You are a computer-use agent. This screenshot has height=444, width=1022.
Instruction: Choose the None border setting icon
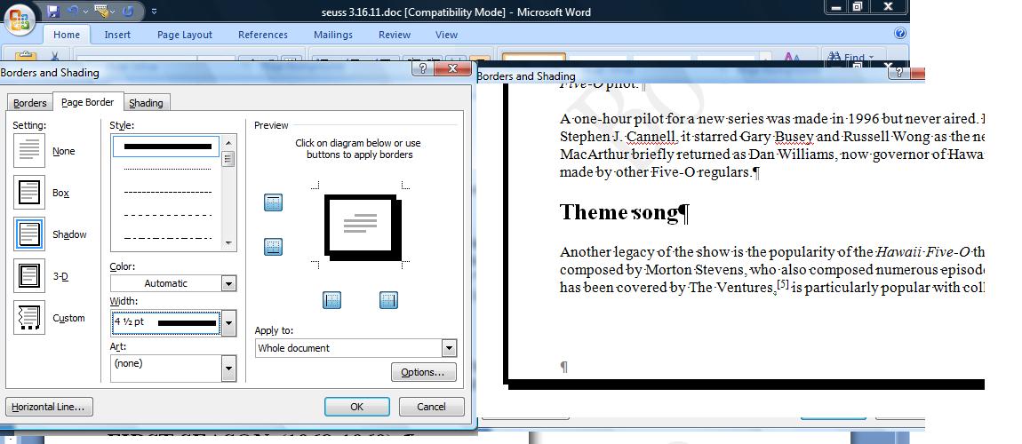tap(29, 151)
